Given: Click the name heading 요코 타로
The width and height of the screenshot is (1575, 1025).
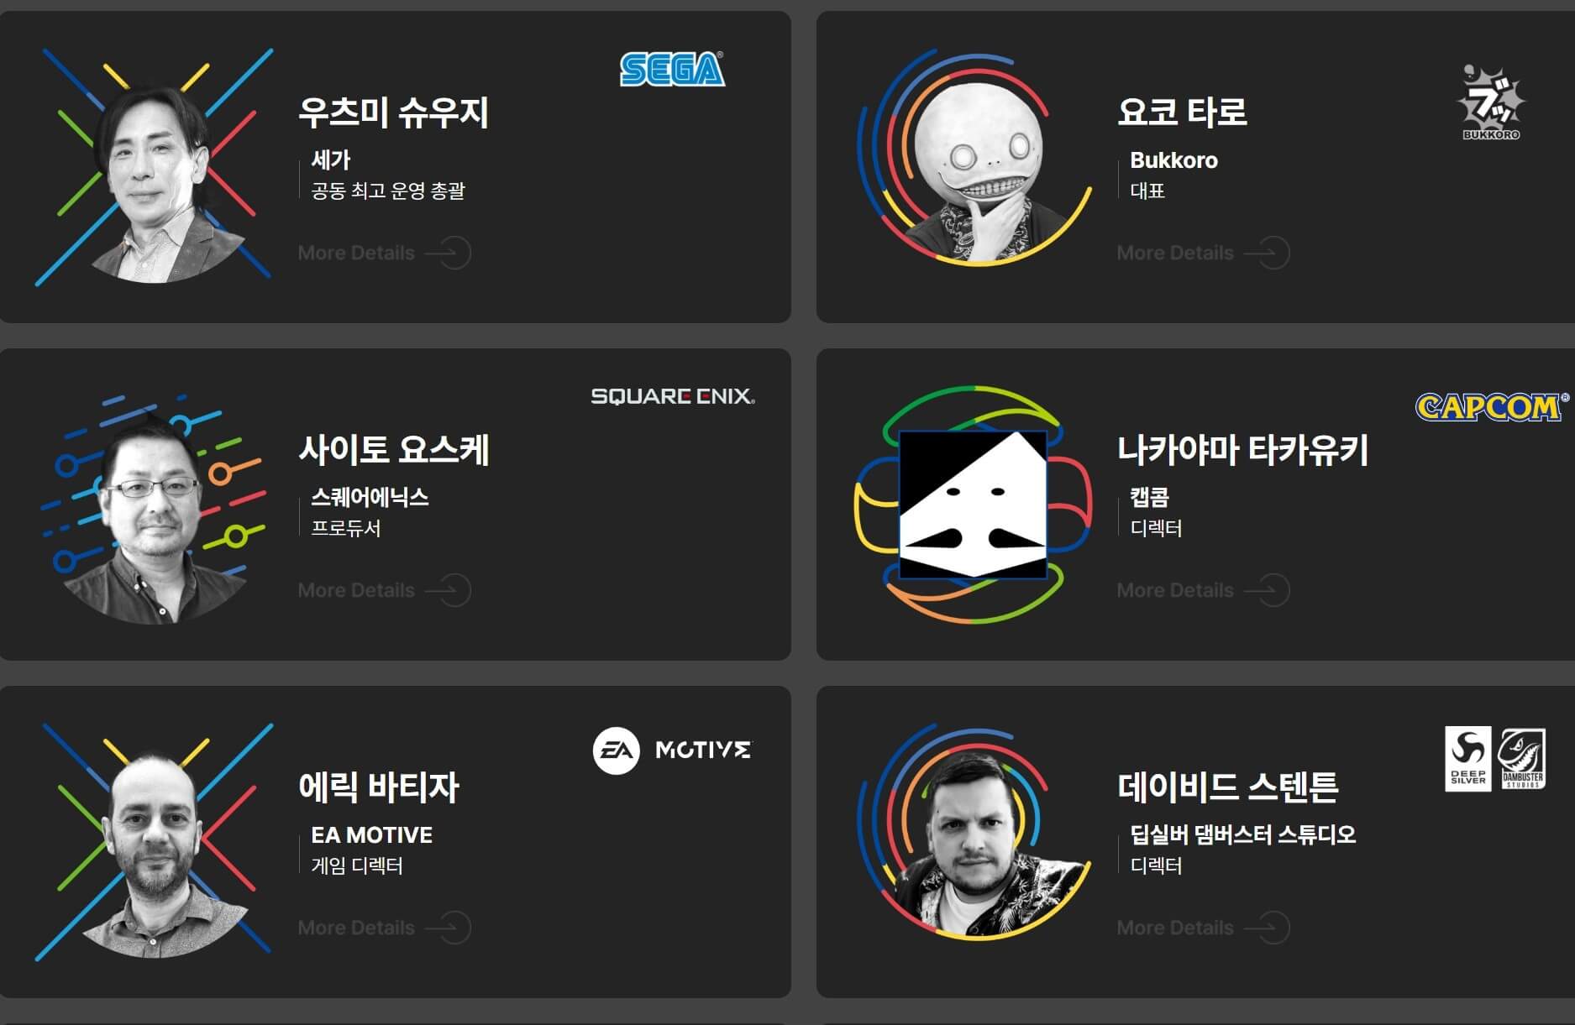Looking at the screenshot, I should [x=1182, y=112].
